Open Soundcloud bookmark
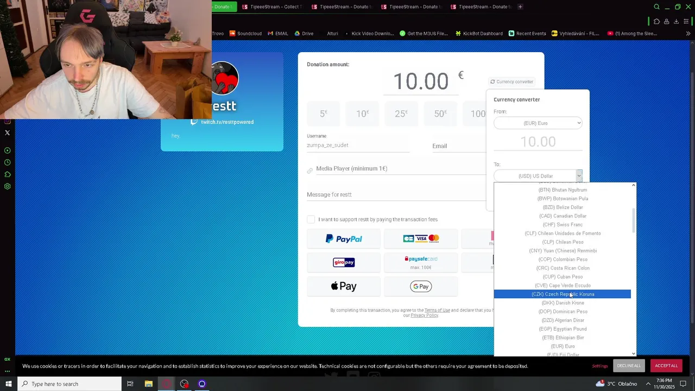 click(x=245, y=34)
